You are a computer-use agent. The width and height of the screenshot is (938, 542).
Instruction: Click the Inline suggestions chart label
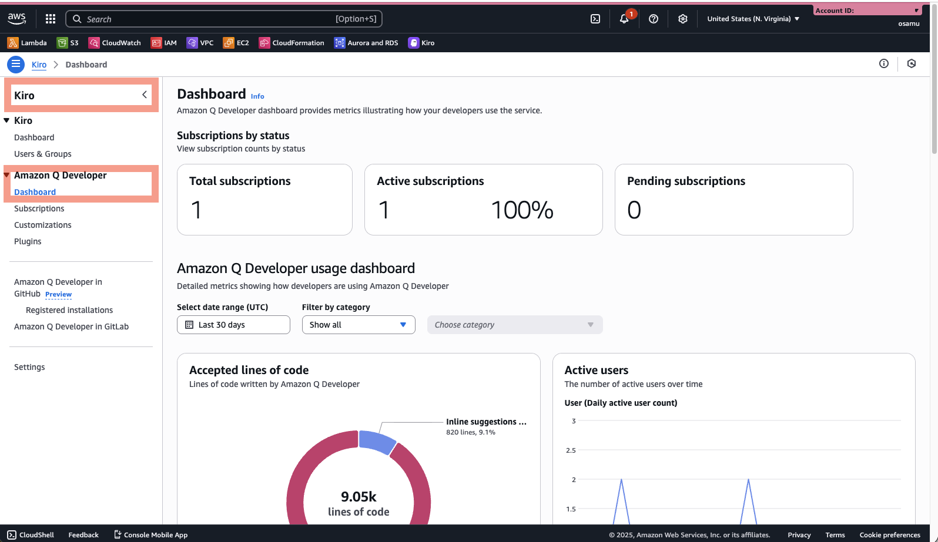[486, 422]
